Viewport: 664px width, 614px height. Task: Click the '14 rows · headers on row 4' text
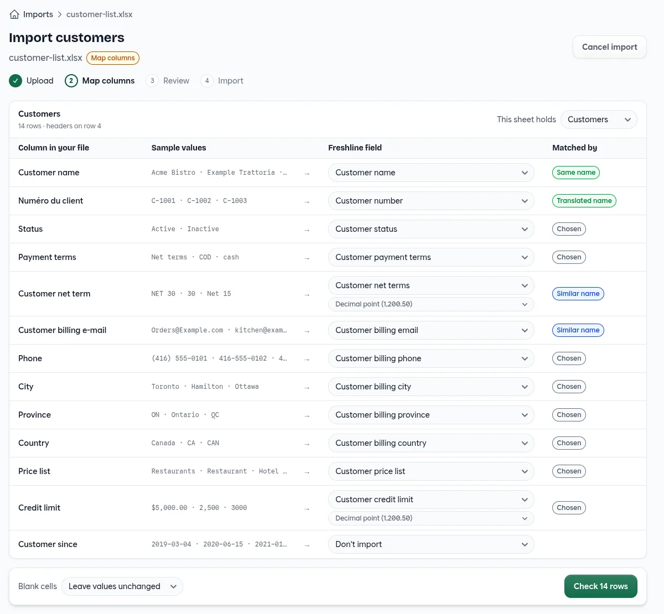tap(60, 126)
